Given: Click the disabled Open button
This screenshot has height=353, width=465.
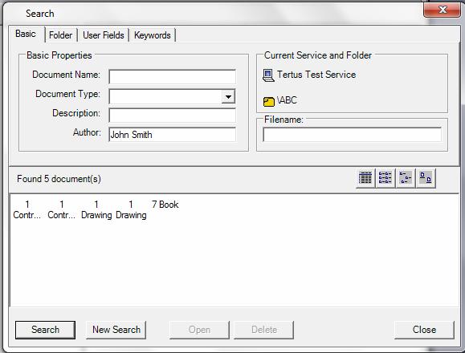Looking at the screenshot, I should coord(199,330).
